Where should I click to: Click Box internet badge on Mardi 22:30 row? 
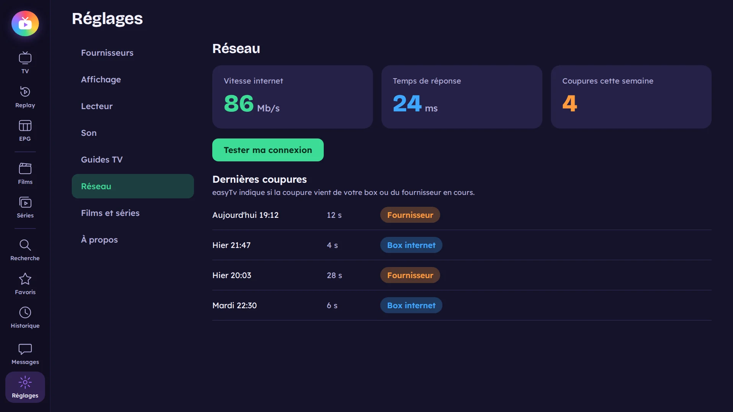[x=411, y=305]
